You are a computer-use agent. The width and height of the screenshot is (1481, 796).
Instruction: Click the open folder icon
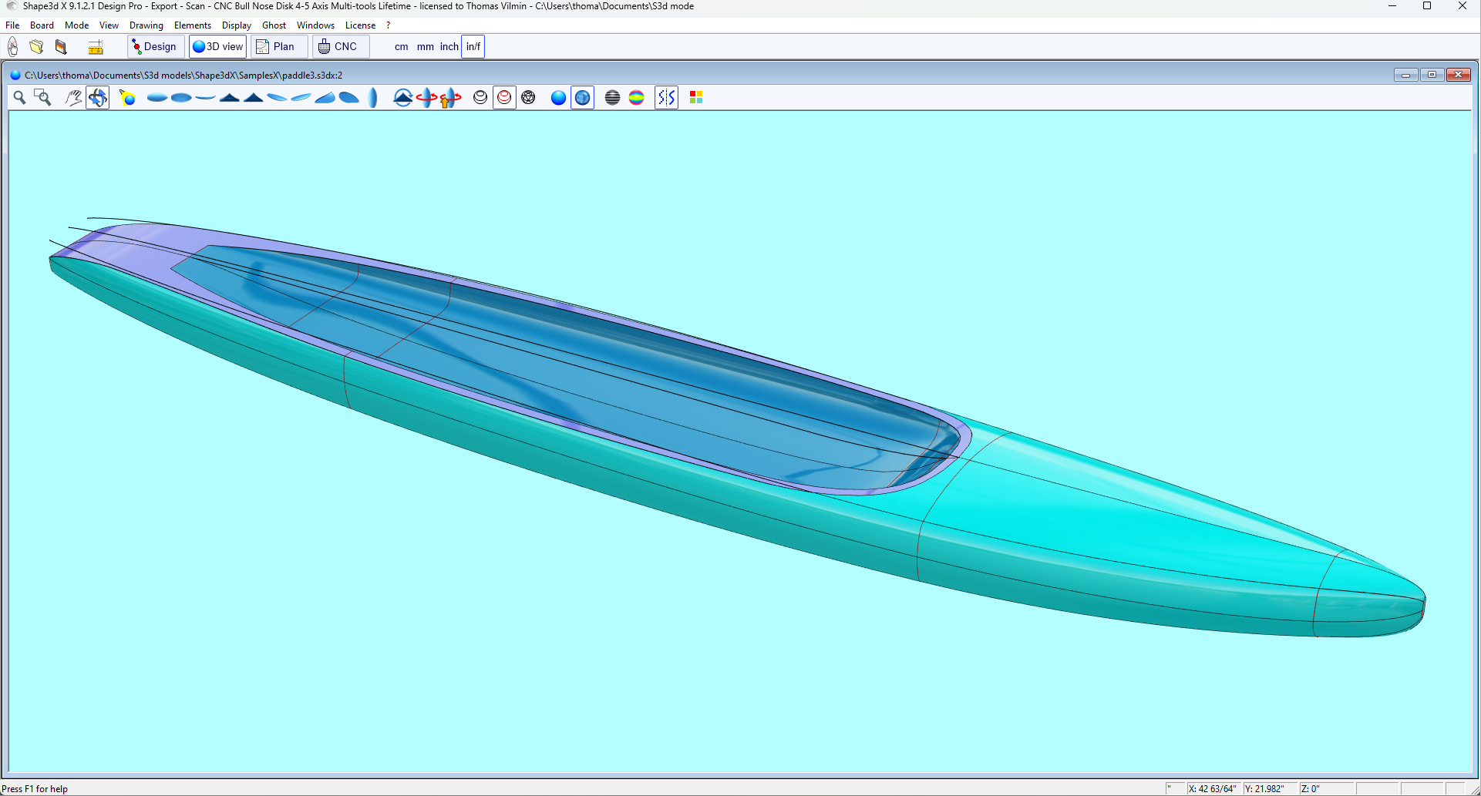36,47
